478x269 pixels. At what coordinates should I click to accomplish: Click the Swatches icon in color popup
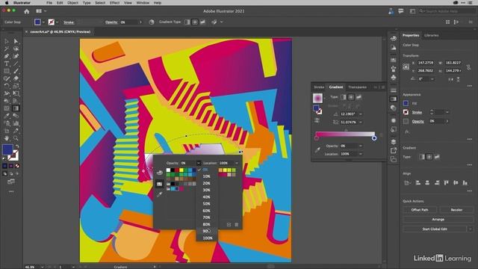coord(159,184)
